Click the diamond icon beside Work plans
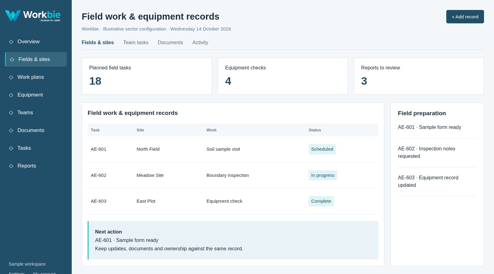 coord(11,77)
